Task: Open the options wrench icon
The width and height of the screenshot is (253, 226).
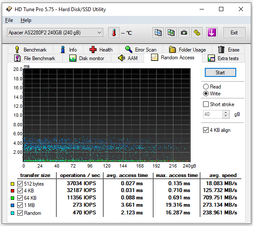Action: pyautogui.click(x=197, y=33)
